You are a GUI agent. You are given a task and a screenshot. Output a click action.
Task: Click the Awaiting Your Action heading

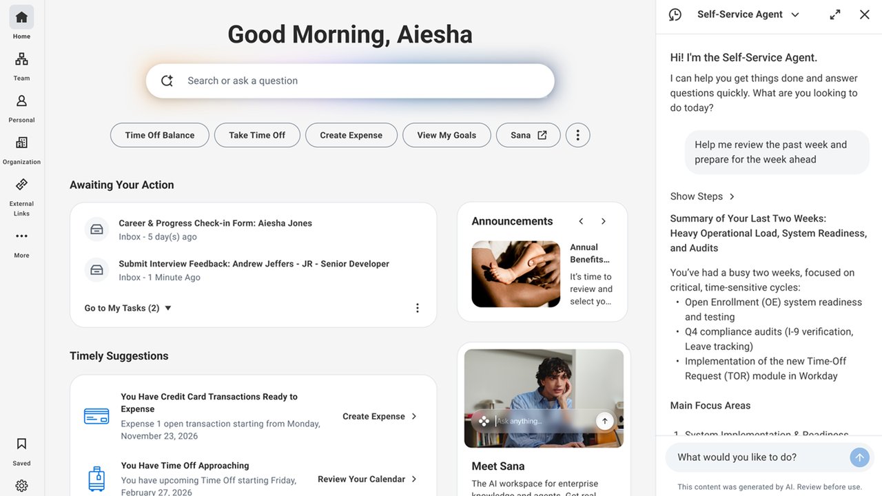pos(122,185)
